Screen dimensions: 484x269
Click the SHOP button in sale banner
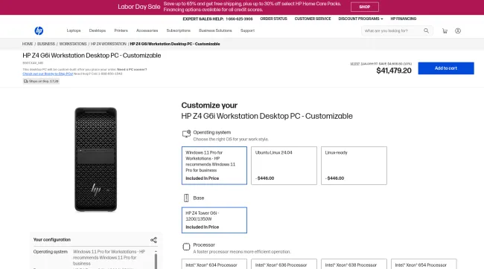365,7
